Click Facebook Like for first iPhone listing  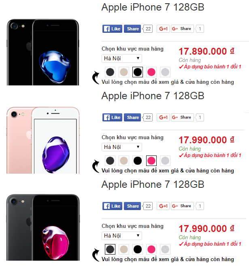pos(112,29)
